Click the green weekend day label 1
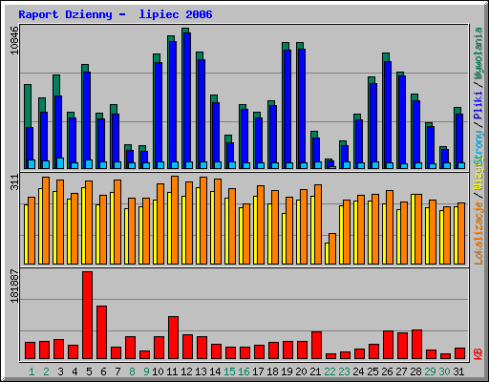Image resolution: width=489 pixels, height=382 pixels. [x=32, y=371]
